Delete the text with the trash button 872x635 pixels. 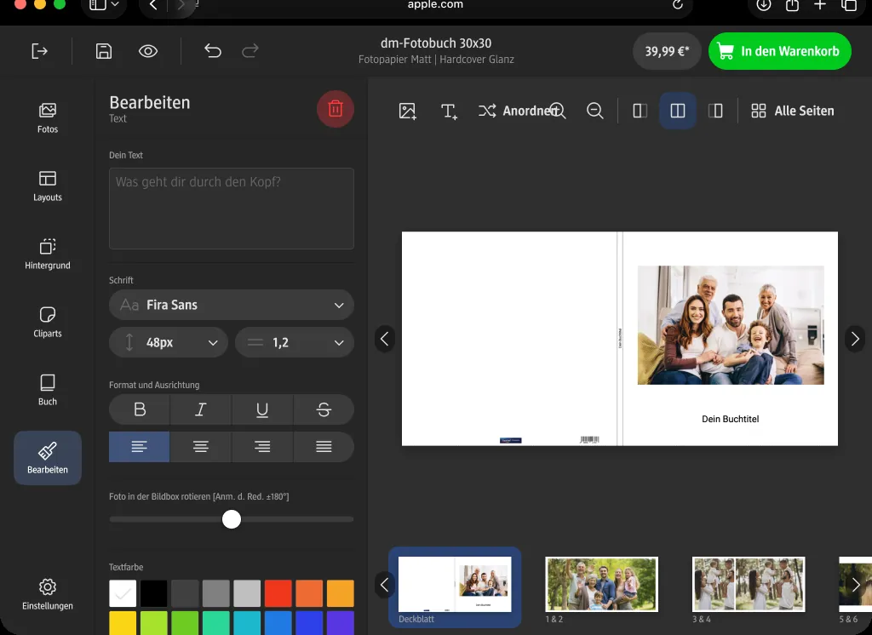click(x=336, y=109)
